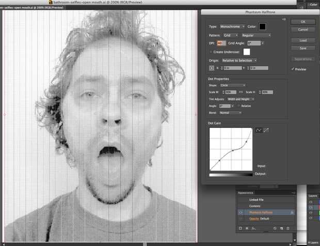Click Add New Stroke icon in Appearance panel

(x=241, y=228)
